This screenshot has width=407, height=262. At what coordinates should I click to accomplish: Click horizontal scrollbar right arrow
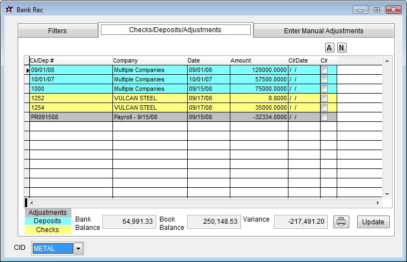[378, 203]
